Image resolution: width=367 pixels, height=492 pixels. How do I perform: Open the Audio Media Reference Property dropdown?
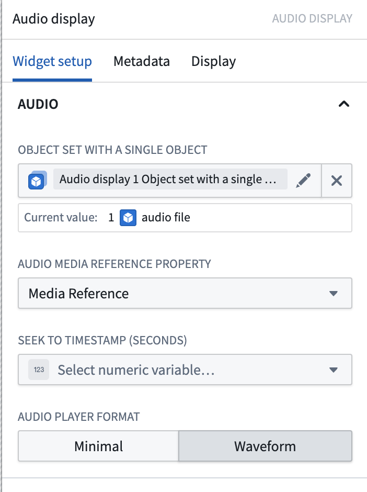point(185,294)
